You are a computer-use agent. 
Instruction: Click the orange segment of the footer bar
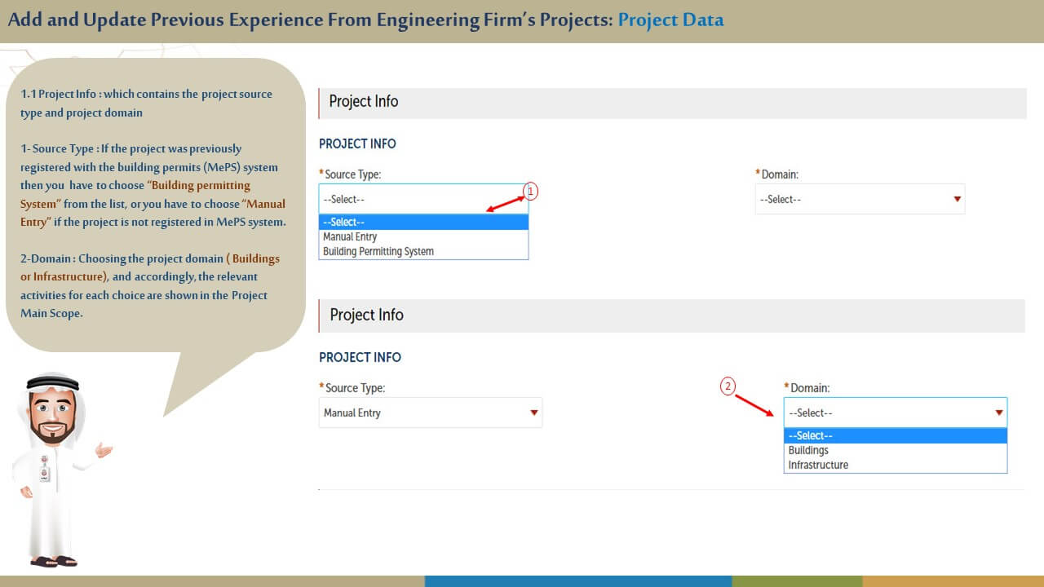pos(953,581)
